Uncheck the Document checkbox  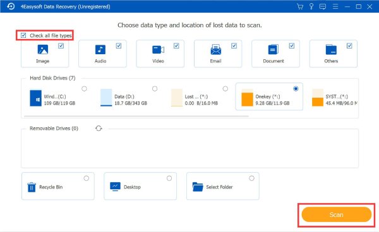pyautogui.click(x=291, y=46)
